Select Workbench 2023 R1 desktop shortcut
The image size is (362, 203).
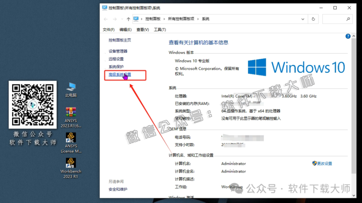[x=71, y=168]
